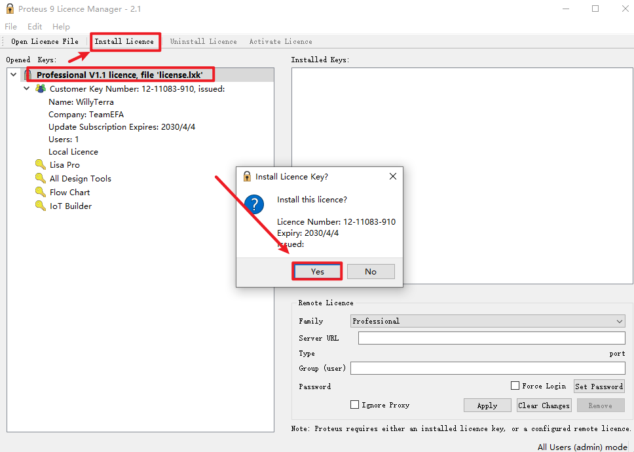Click the Proteus padlock icon in title bar
Viewport: 634px width, 452px height.
coord(9,9)
